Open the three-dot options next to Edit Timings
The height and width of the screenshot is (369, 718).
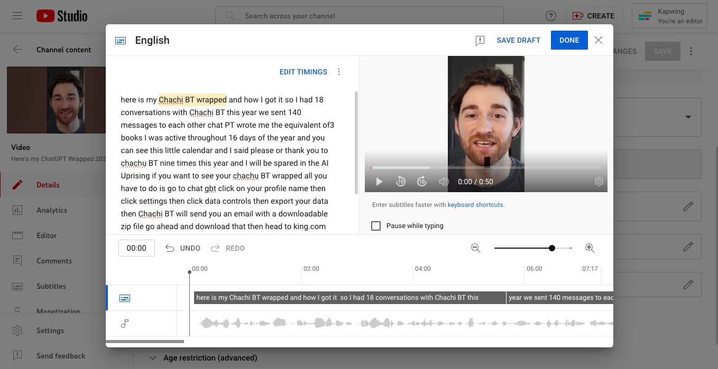pos(339,72)
